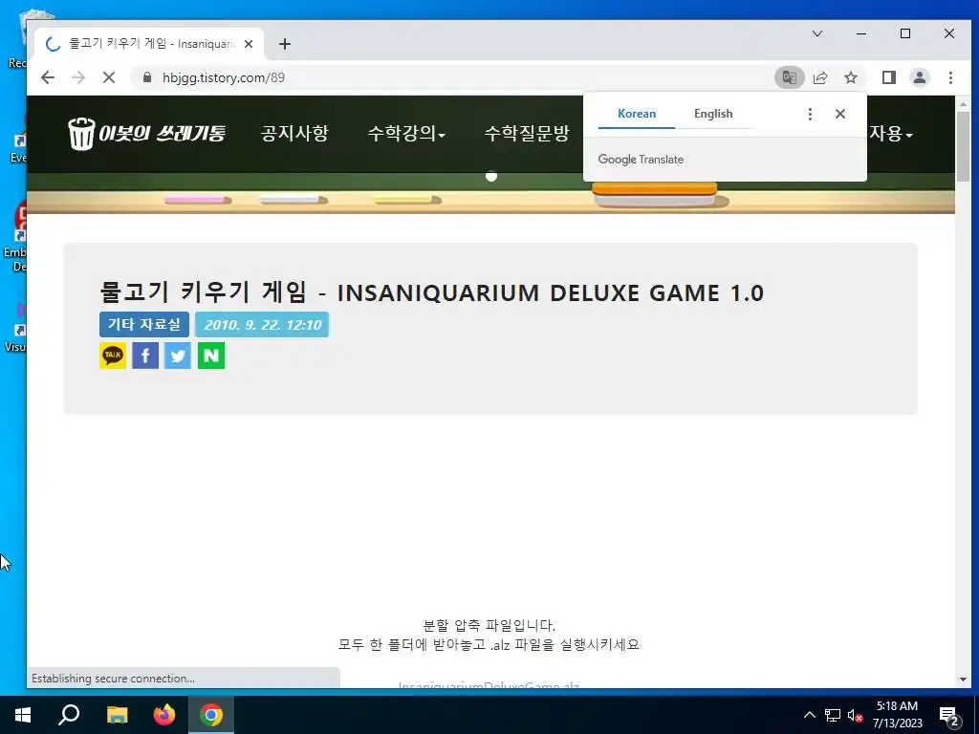Open the Google Translate icon in address bar

click(789, 77)
